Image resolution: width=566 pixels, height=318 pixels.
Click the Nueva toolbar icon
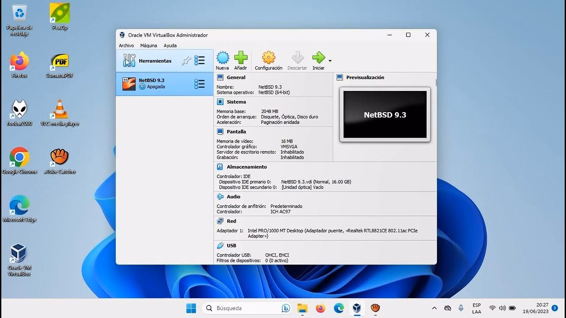tap(222, 58)
